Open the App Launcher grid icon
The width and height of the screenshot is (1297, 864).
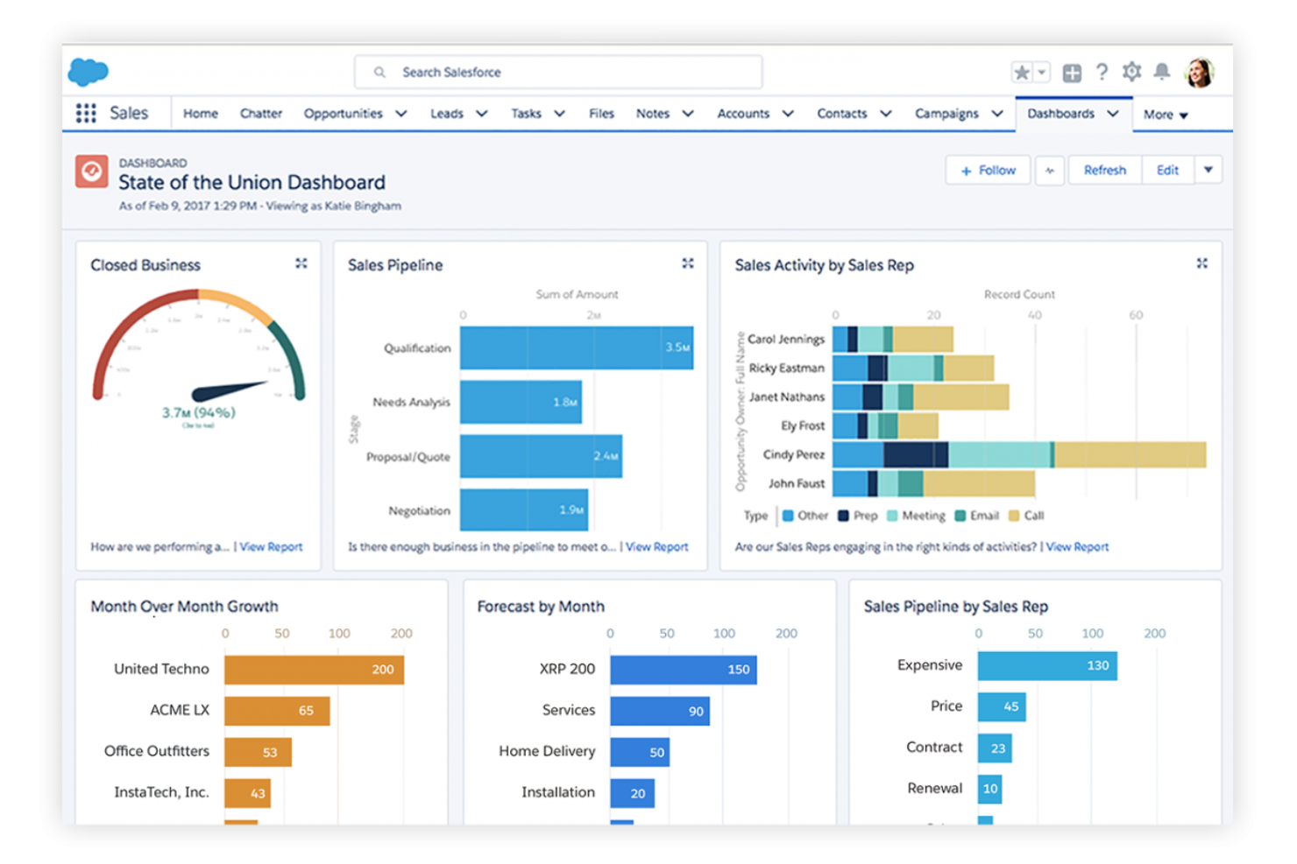click(86, 113)
